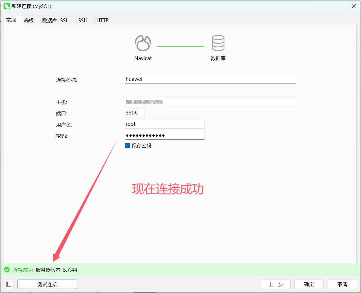Click the 密码: label
This screenshot has width=361, height=293.
coord(62,136)
